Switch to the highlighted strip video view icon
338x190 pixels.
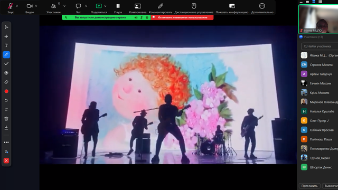[x=314, y=2]
